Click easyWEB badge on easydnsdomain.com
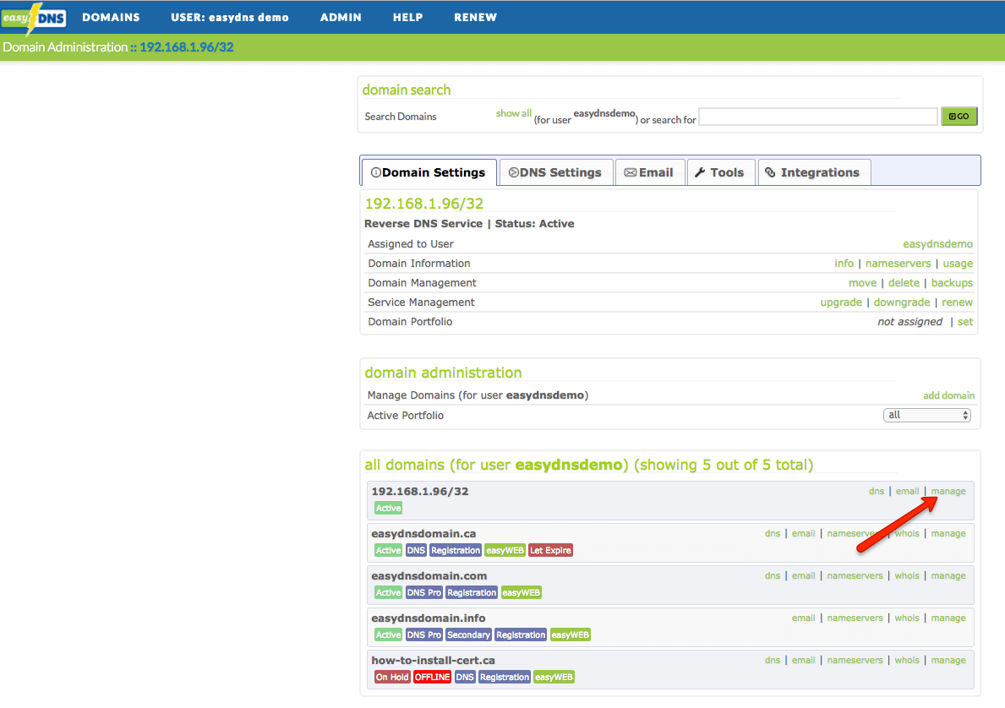Viewport: 1005px width, 708px height. pos(521,592)
